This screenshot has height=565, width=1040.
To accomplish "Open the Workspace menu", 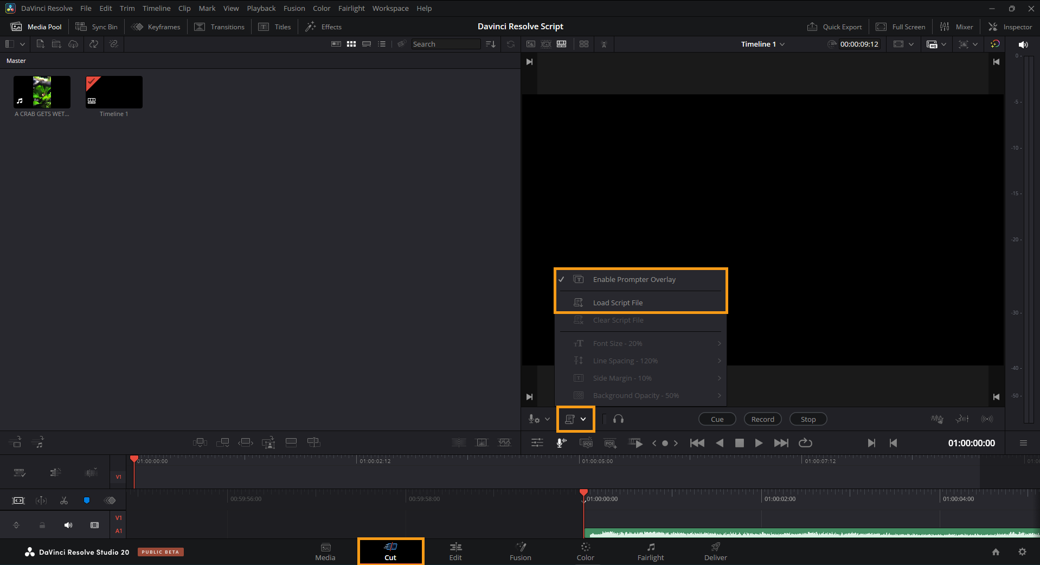I will click(x=390, y=8).
